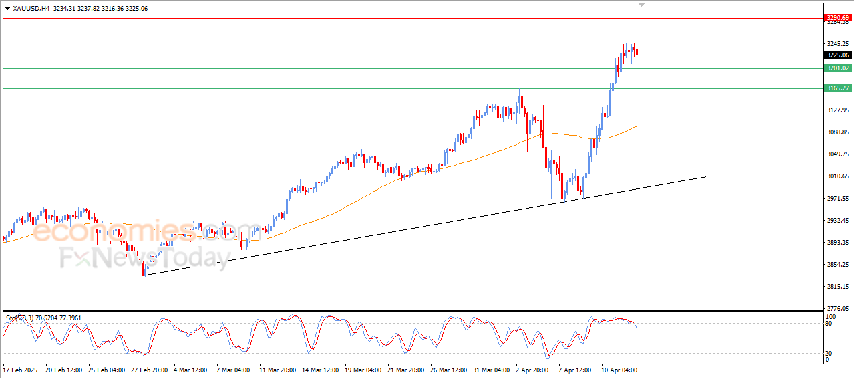The height and width of the screenshot is (379, 855).
Task: Select the green 3201.02 price label
Action: pyautogui.click(x=838, y=68)
